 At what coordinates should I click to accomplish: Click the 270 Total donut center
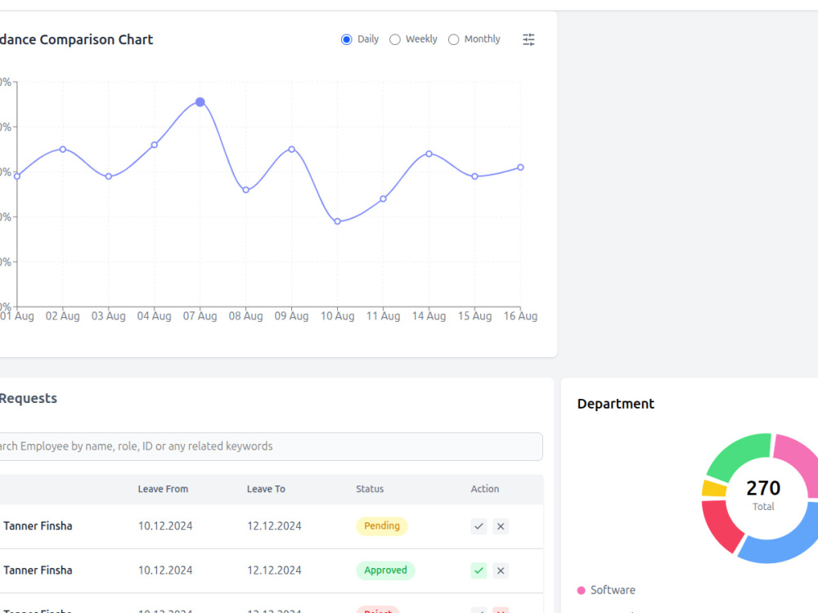tap(763, 494)
